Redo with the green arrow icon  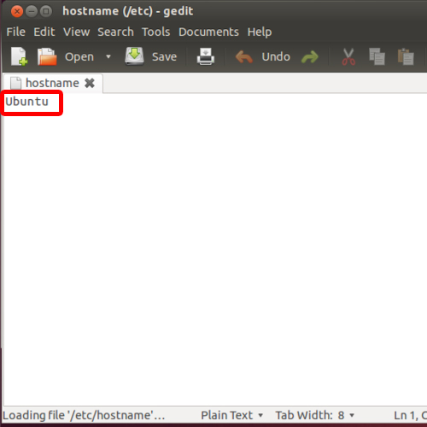[310, 56]
